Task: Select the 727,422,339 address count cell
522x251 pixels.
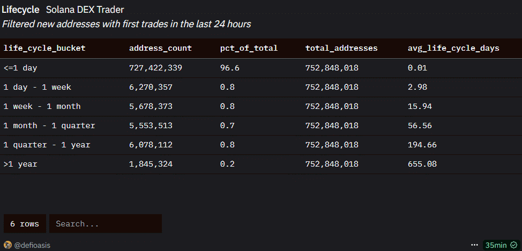Action: [x=156, y=68]
